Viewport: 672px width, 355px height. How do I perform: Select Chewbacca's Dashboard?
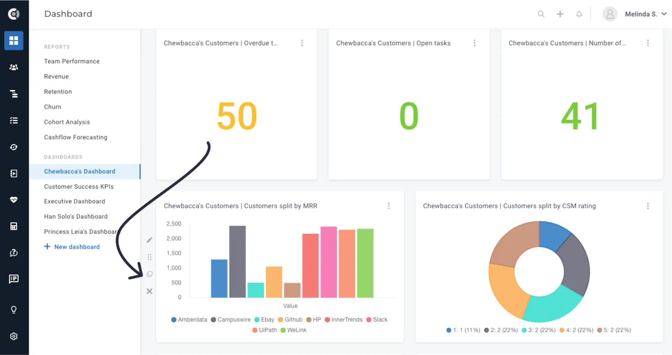click(x=84, y=171)
